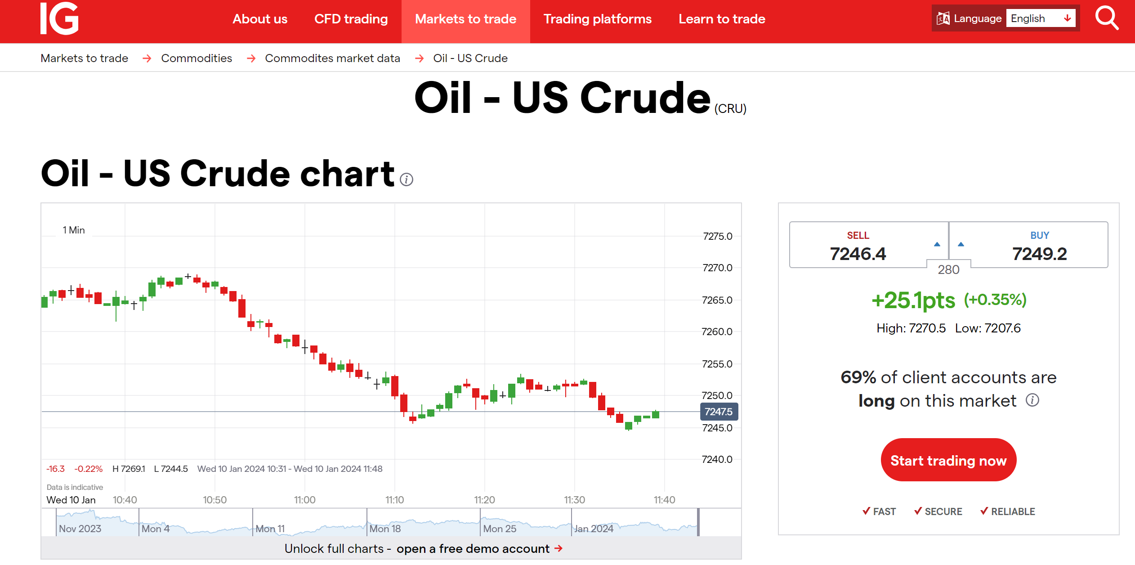
Task: Click info icon next to chart title
Action: pos(407,179)
